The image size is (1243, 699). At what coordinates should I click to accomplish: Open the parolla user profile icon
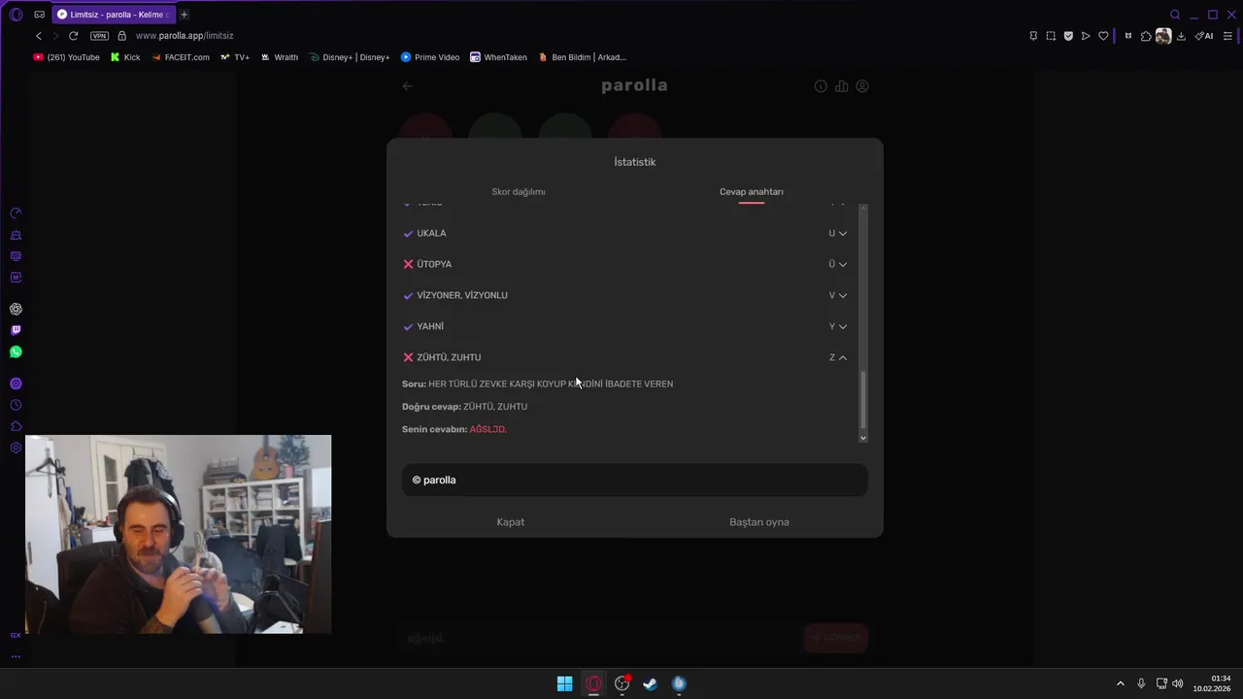(861, 86)
